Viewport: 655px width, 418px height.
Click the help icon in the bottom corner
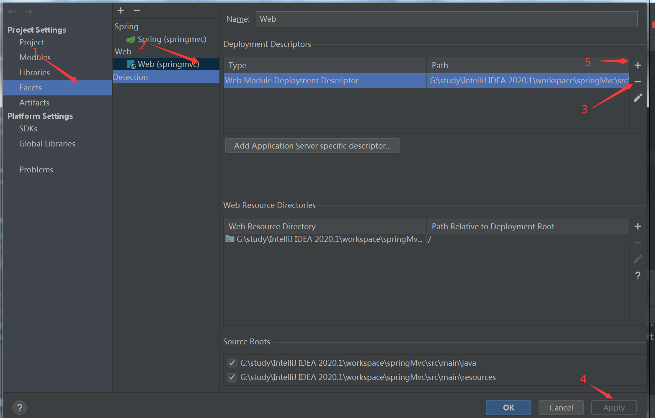click(19, 407)
